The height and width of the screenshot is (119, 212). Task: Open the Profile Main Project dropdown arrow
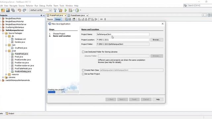point(80,10)
